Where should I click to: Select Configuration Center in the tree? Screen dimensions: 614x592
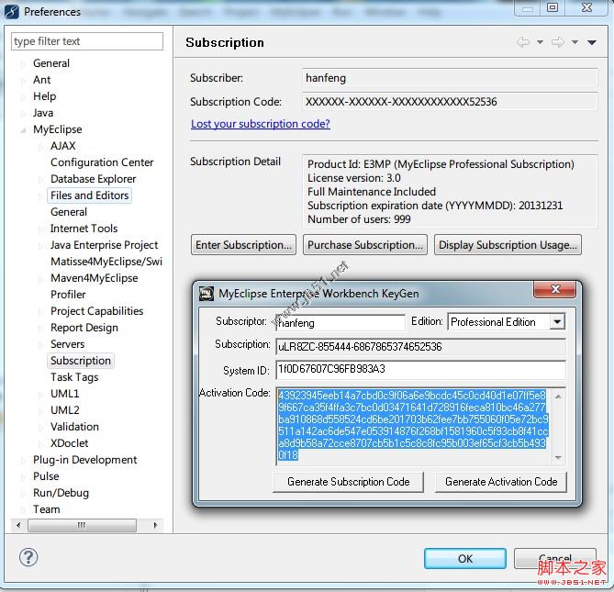[x=102, y=162]
